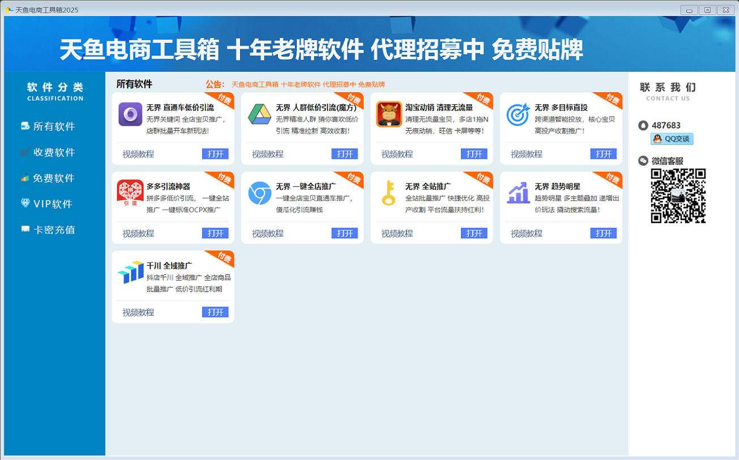Click the diamond icon beside VIP软件
This screenshot has width=739, height=460.
coord(25,204)
